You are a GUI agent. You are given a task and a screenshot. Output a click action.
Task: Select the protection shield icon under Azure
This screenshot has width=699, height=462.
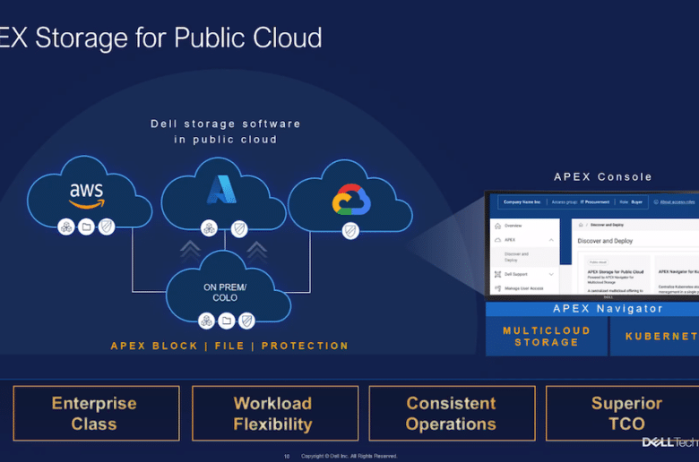click(x=239, y=229)
